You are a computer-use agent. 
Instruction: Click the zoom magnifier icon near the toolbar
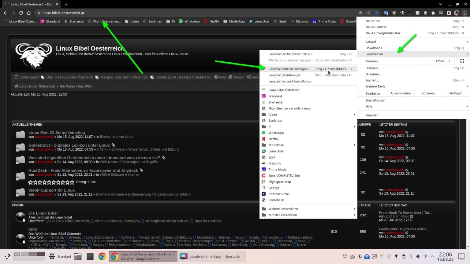(361, 13)
